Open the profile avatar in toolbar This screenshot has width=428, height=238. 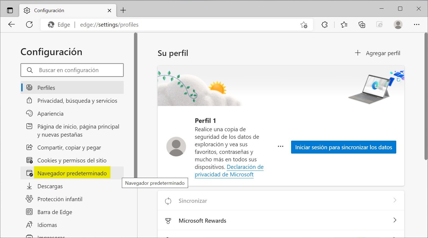(x=398, y=24)
